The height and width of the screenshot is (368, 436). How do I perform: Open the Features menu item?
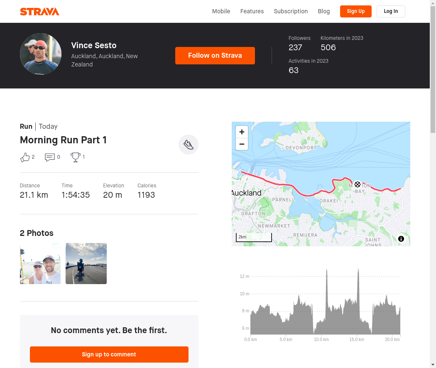(252, 11)
